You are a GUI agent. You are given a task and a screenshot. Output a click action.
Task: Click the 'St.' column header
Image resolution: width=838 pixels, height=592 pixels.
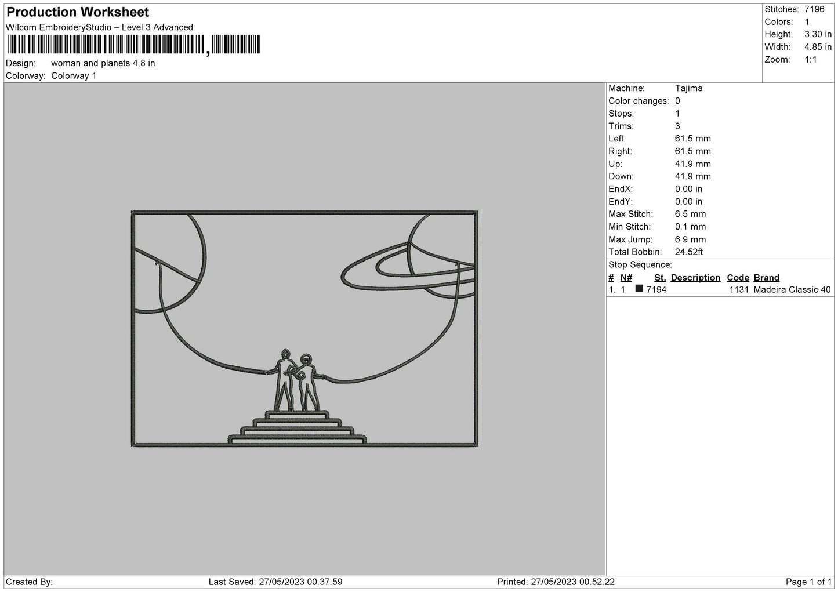click(x=660, y=278)
